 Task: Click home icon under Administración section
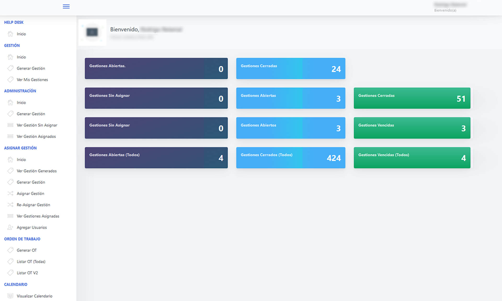[10, 102]
